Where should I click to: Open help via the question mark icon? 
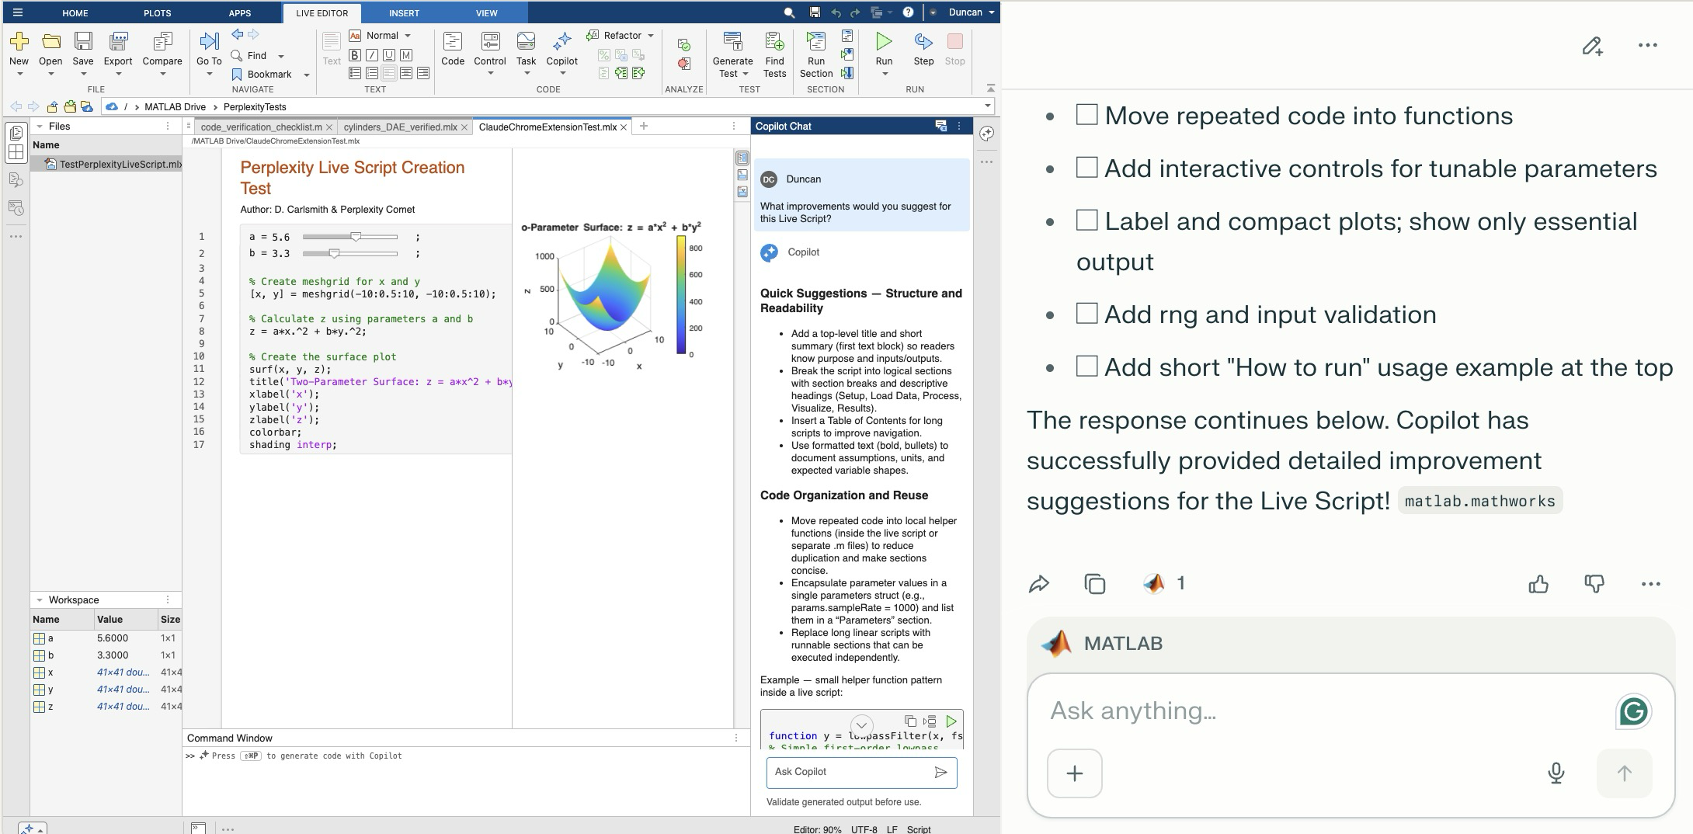click(x=908, y=12)
